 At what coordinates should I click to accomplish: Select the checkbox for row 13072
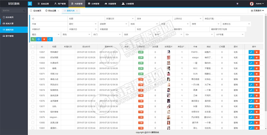(x=33, y=79)
